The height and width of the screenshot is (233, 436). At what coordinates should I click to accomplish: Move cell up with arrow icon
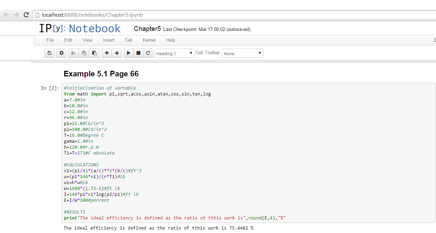tap(107, 53)
